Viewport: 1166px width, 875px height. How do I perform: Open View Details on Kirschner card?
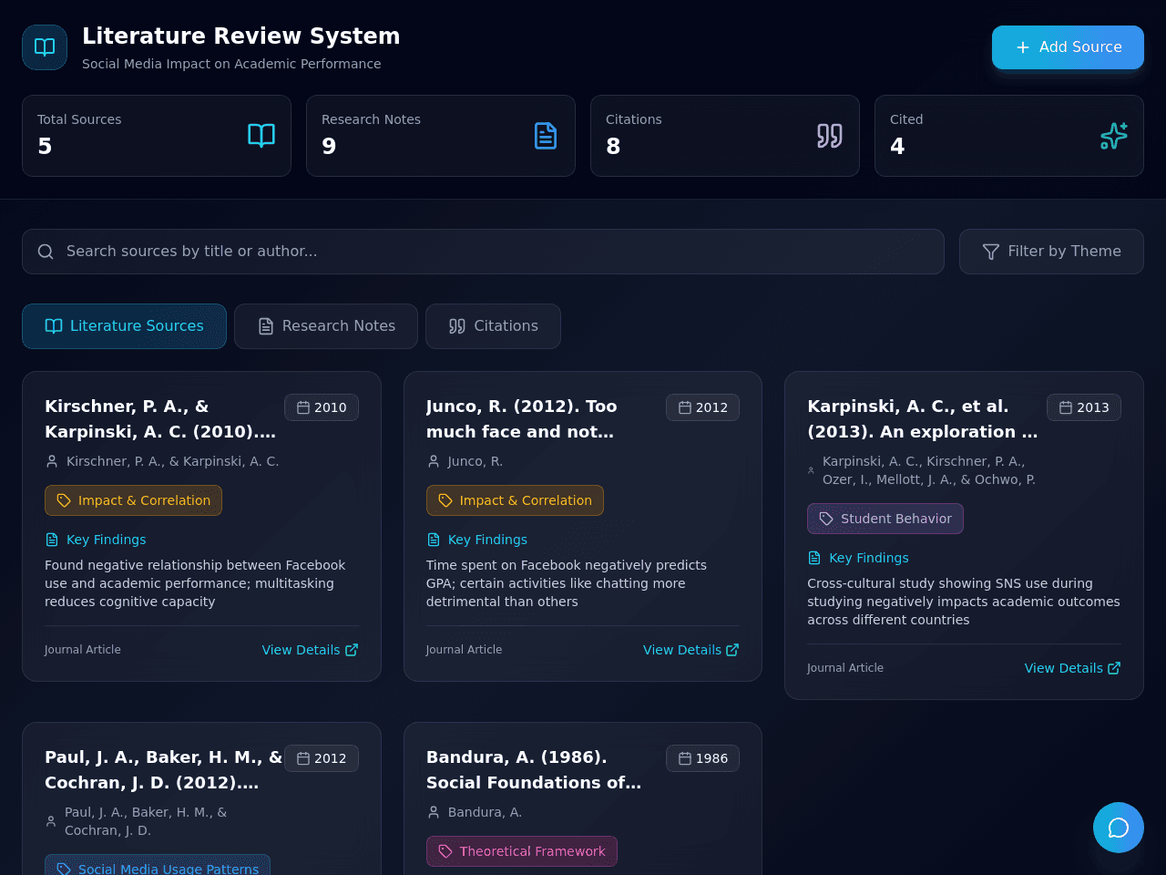[x=310, y=650]
